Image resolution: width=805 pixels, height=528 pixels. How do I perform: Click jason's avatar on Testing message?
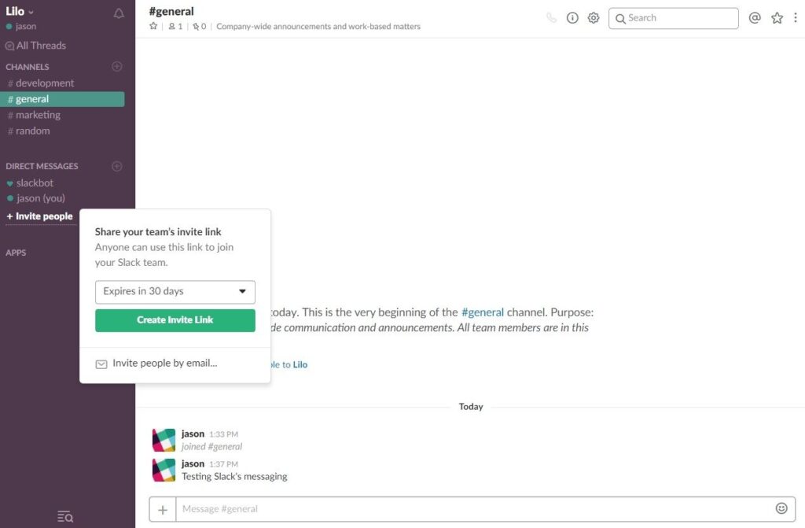(x=164, y=470)
